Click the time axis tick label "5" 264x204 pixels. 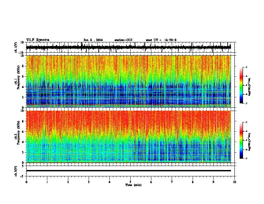[x=130, y=182]
